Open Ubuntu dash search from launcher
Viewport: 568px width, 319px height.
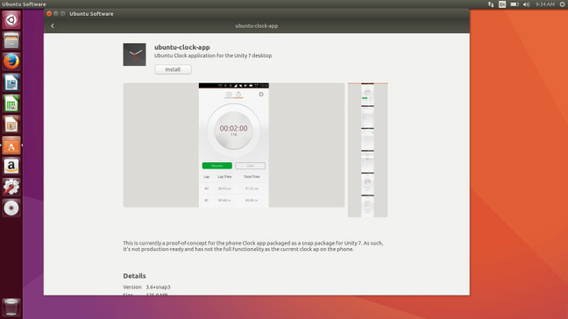(x=11, y=19)
